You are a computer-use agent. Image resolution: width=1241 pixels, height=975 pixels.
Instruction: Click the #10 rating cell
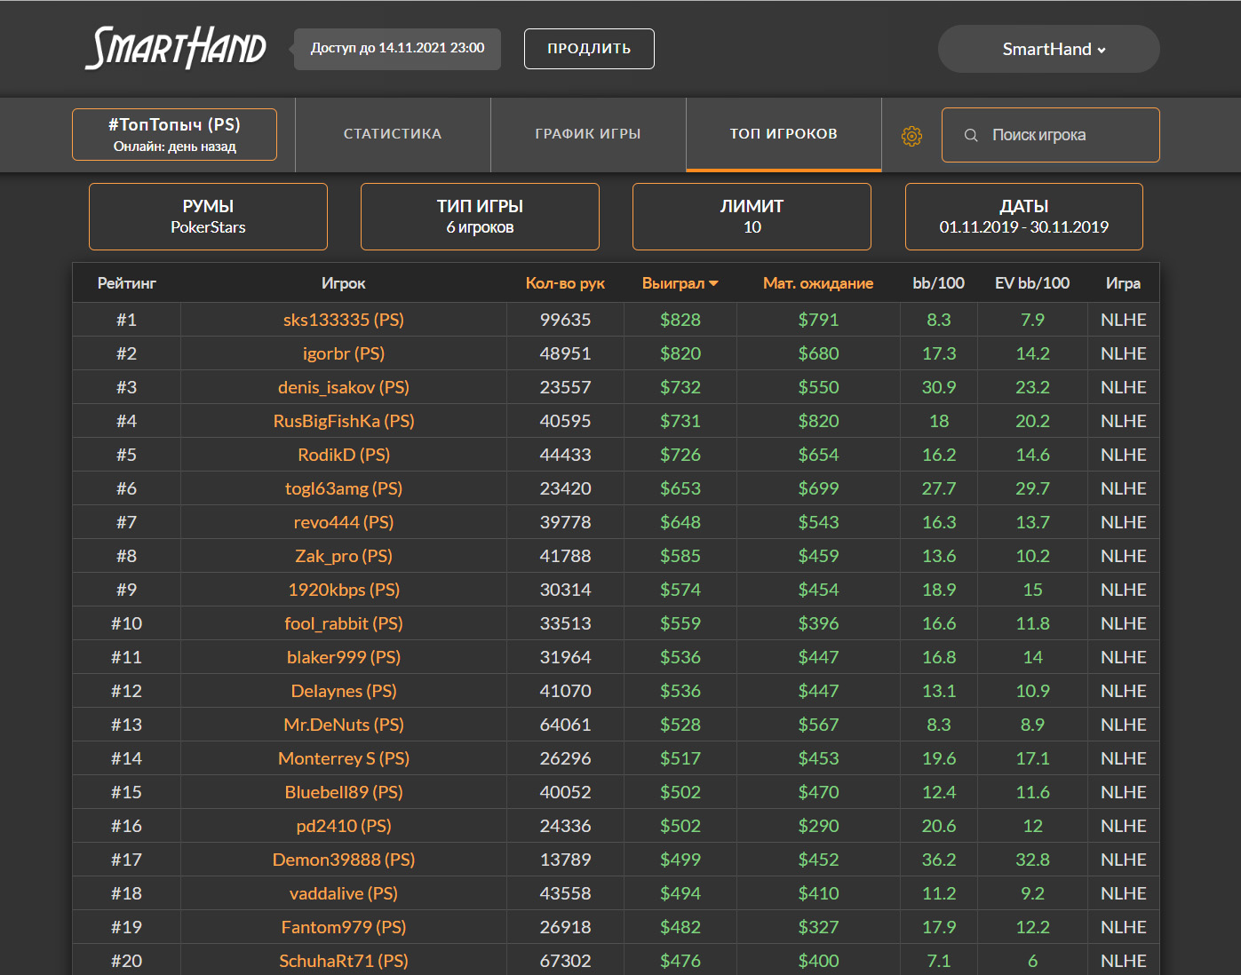pyautogui.click(x=126, y=623)
